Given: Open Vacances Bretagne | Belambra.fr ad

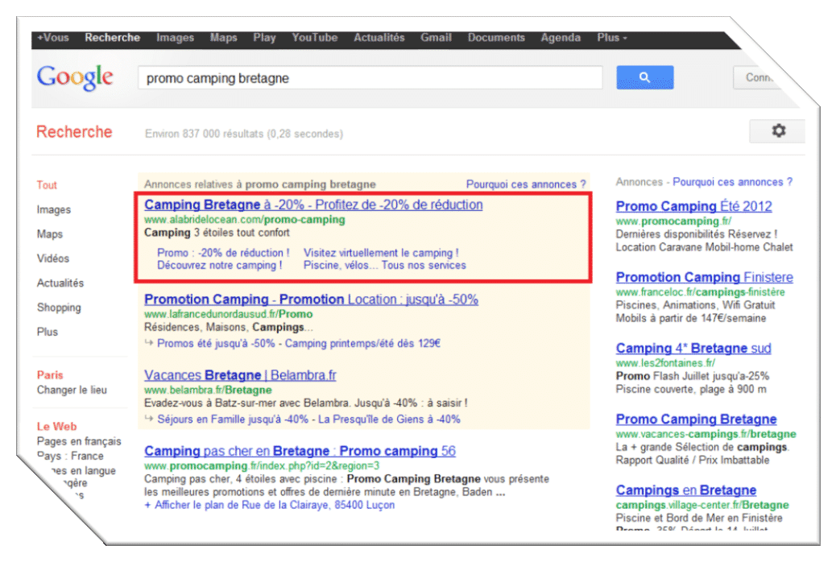Looking at the screenshot, I should [240, 375].
